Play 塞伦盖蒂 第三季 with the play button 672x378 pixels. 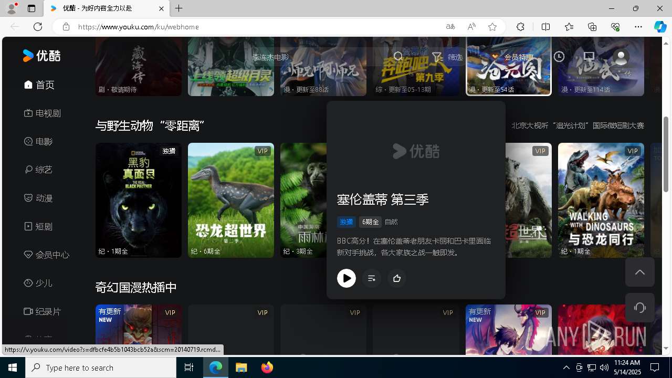(x=346, y=278)
